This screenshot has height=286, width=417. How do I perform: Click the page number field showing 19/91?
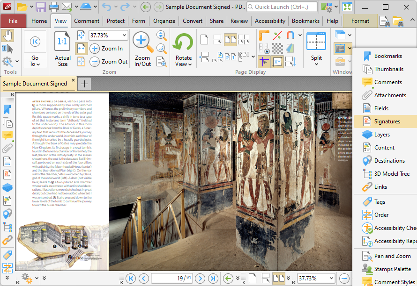click(172, 279)
